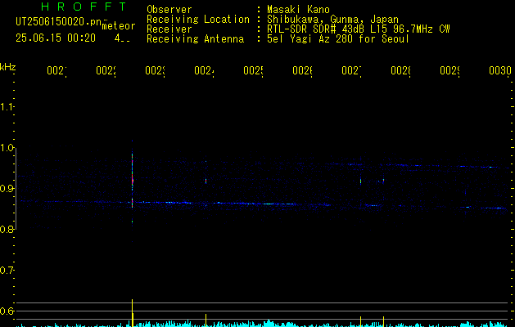This screenshot has width=515, height=327.
Task: Select the observer name Masaki Kano
Action: (298, 10)
